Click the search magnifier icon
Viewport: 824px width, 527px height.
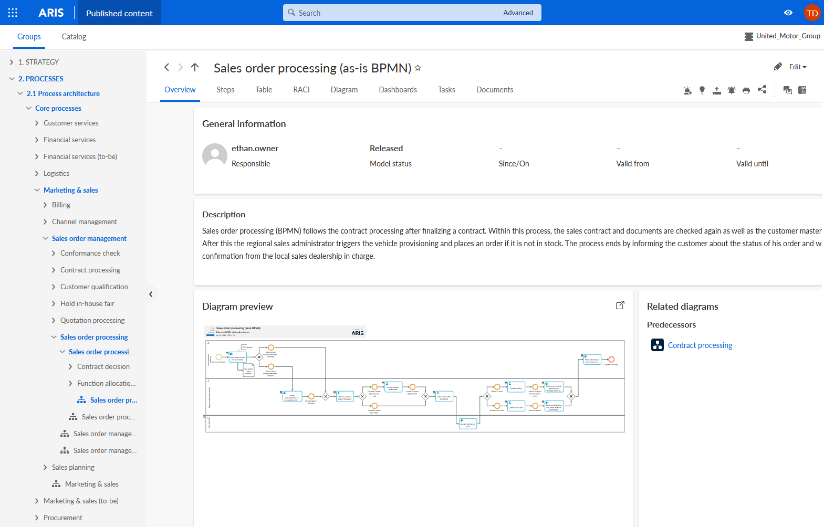(291, 13)
